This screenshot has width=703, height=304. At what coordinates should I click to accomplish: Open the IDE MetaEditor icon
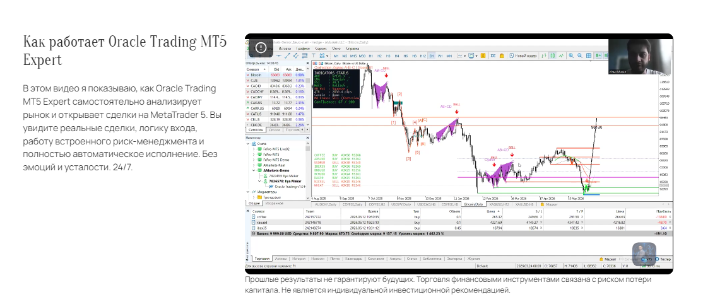[493, 56]
